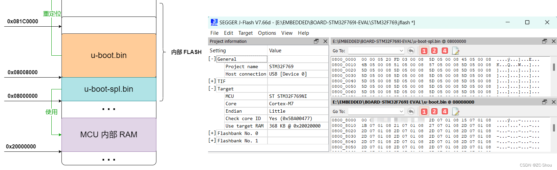Click the MCU 内部 RAM block in diagram

point(109,135)
